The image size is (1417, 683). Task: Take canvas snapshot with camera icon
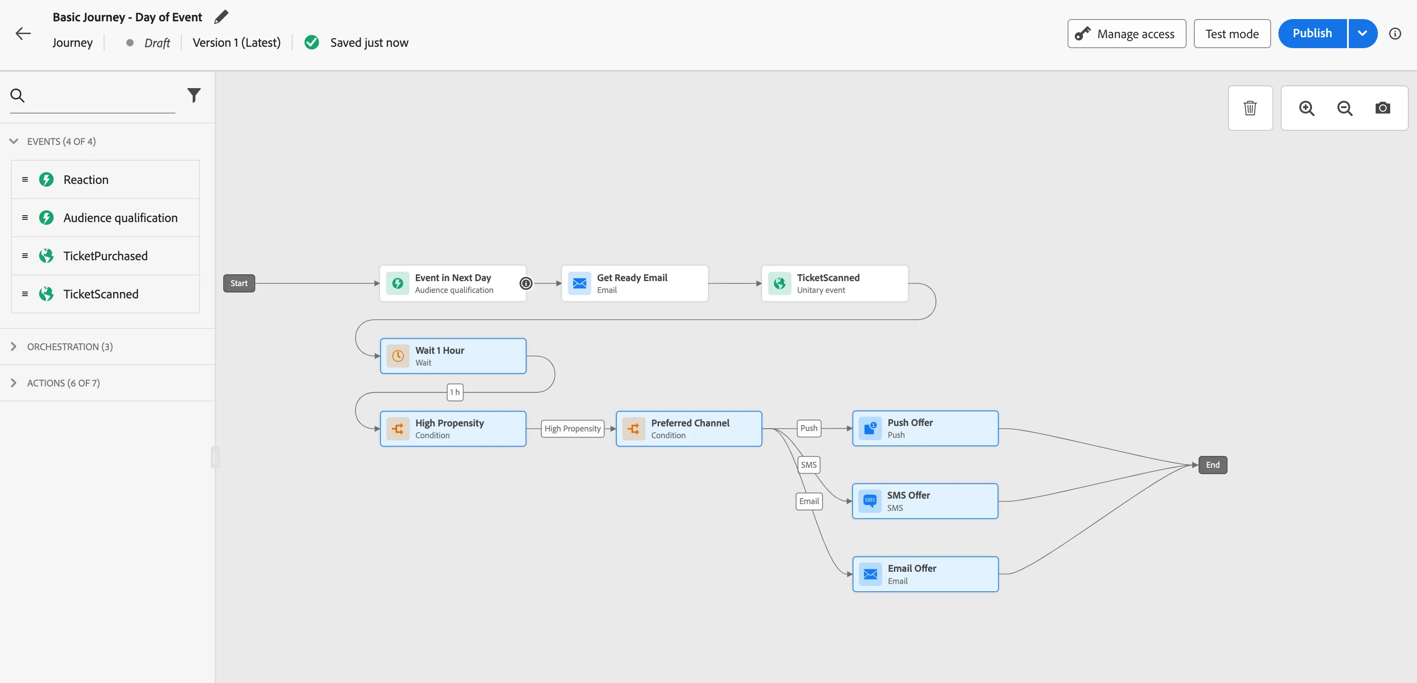coord(1382,108)
